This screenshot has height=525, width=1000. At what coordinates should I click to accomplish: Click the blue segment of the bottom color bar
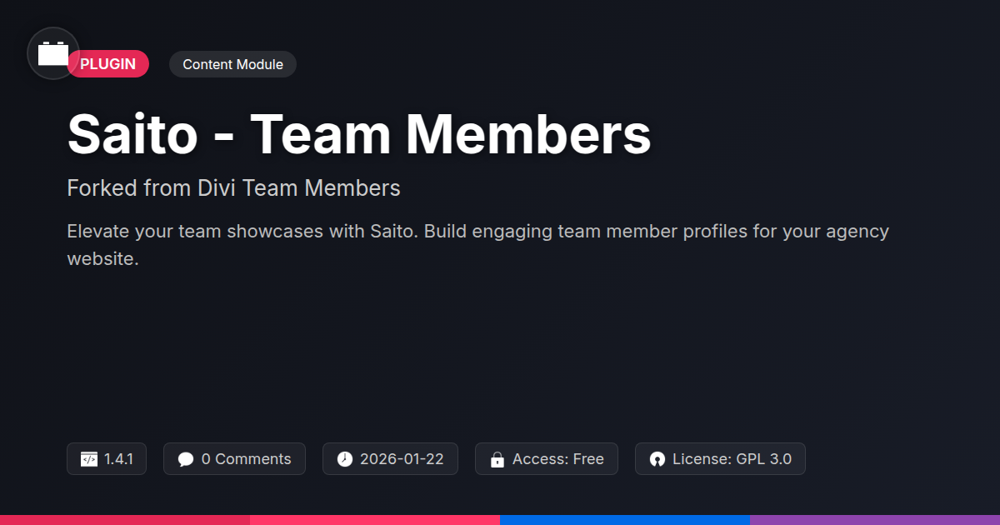(625, 520)
